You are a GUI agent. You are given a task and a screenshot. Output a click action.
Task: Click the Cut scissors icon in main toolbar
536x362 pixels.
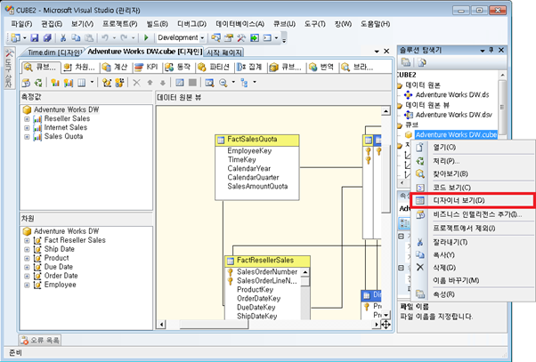[x=63, y=37]
